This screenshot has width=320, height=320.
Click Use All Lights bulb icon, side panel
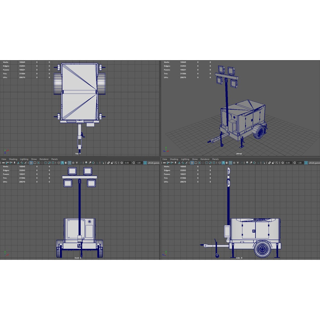pyautogui.click(x=238, y=163)
